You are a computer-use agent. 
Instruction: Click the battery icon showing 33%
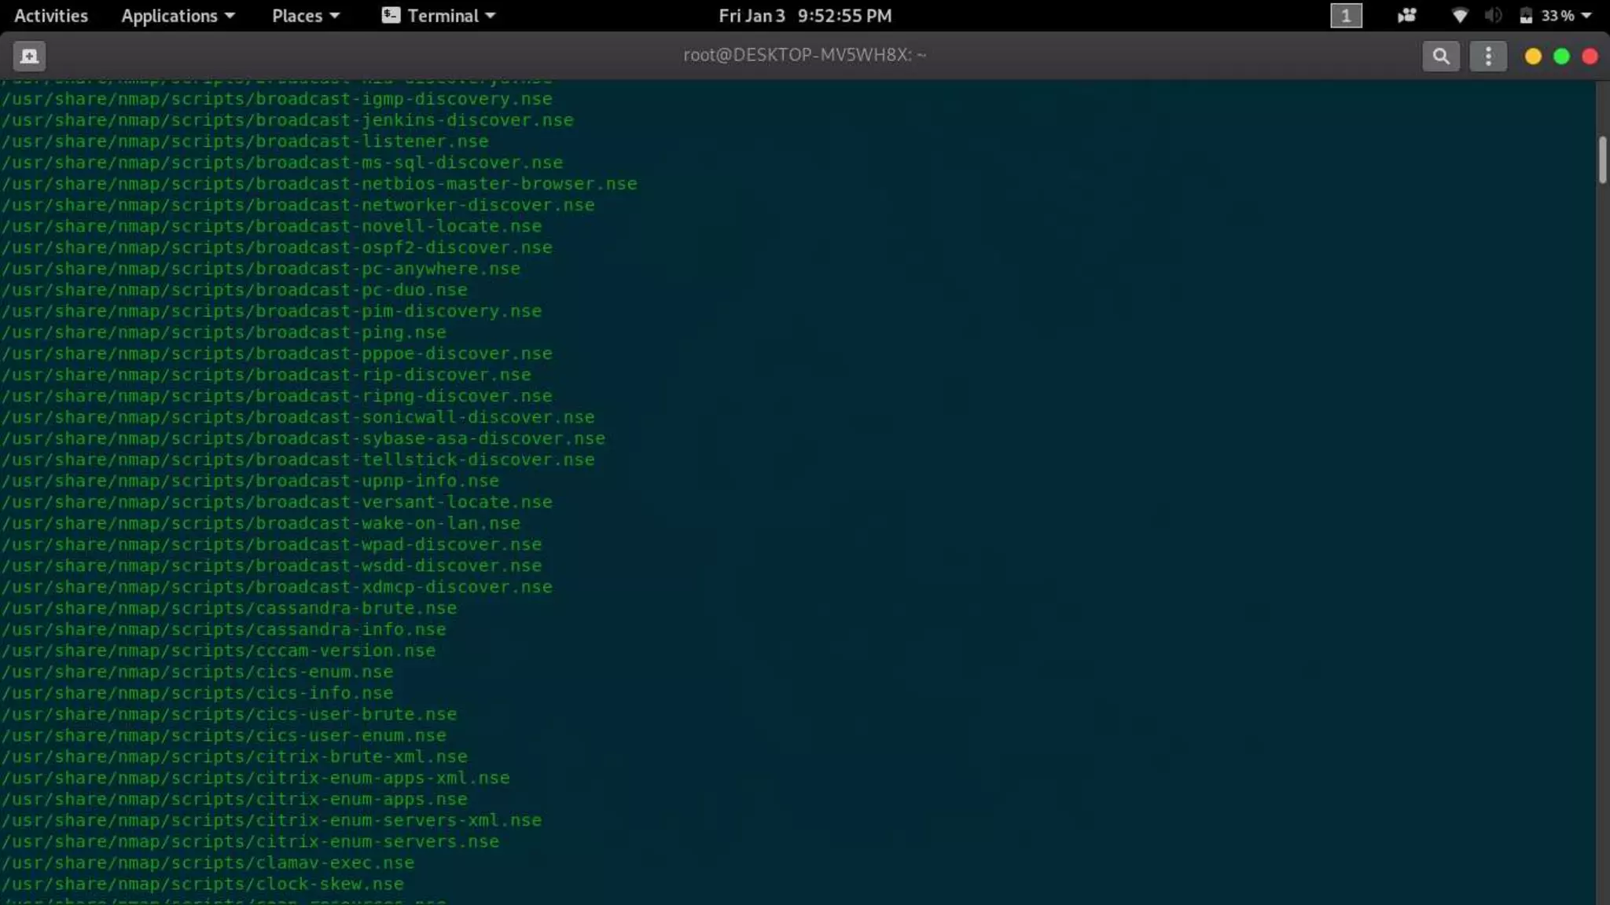1526,16
